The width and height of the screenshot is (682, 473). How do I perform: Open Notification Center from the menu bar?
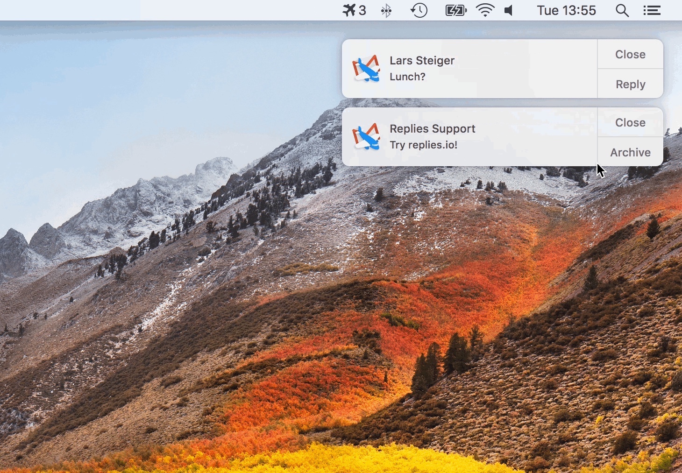tap(652, 10)
